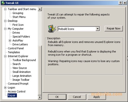Viewport: 128px width, 102px height.
Task: Open the Rebuild Icons dropdown arrow
Action: [97, 29]
